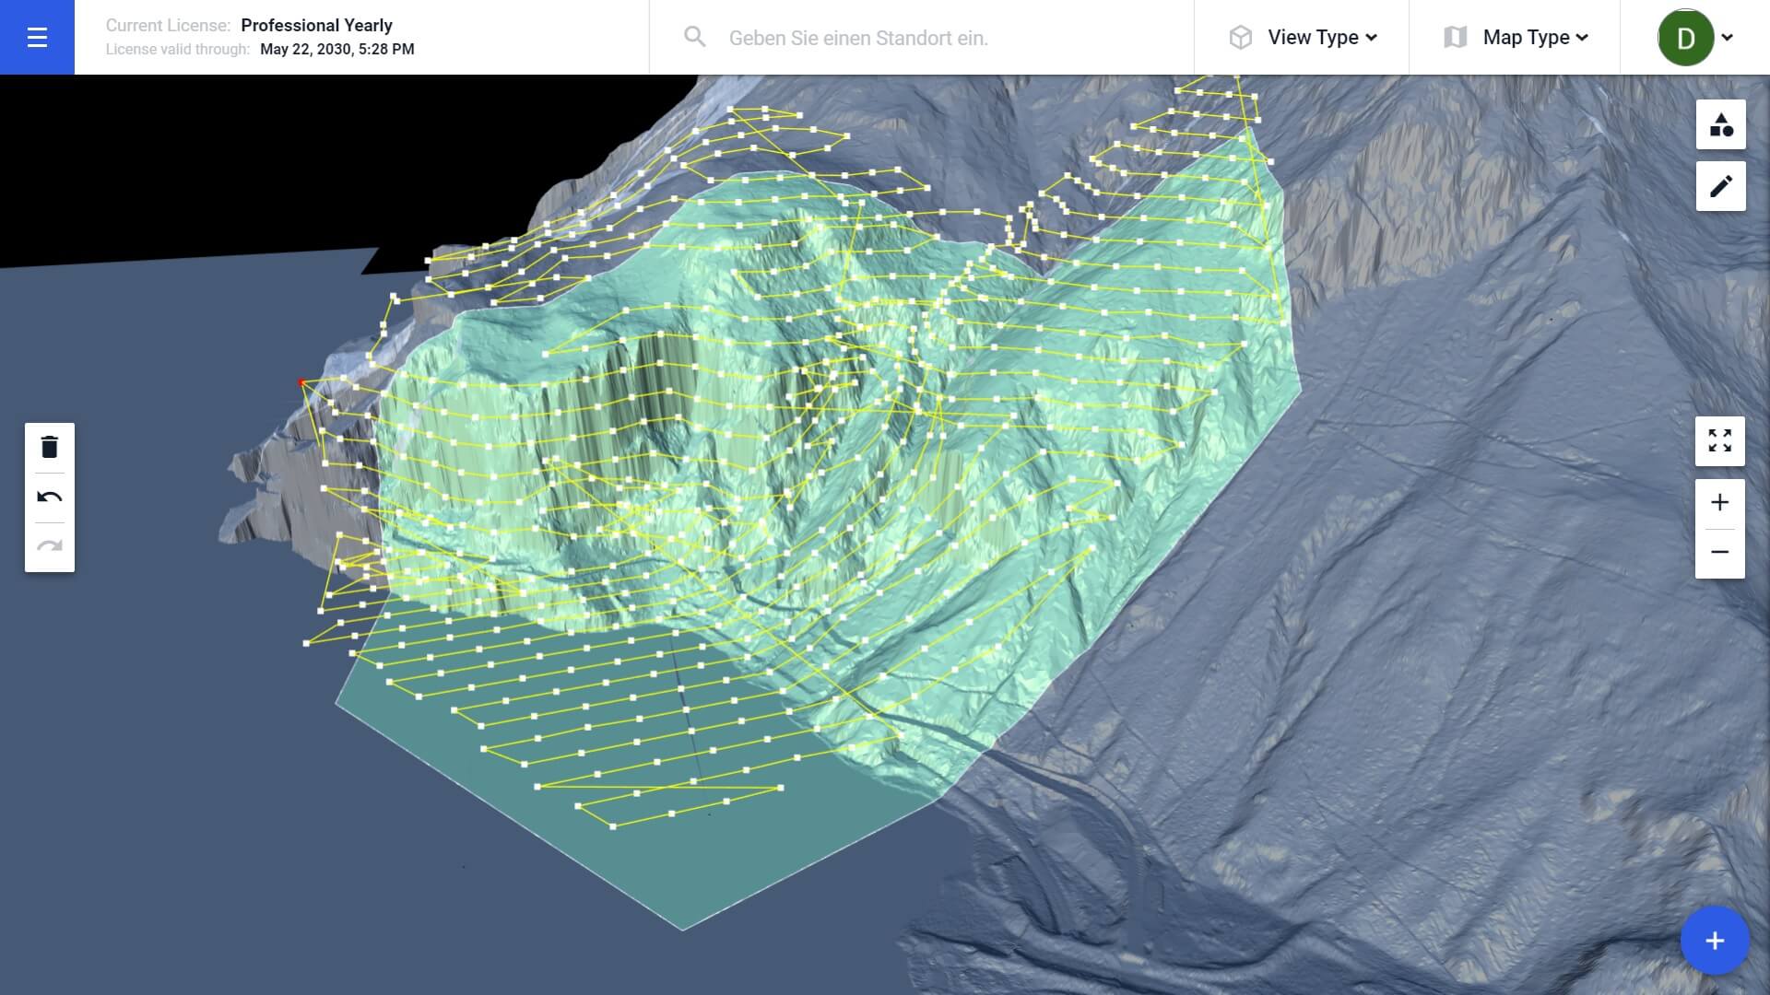1770x995 pixels.
Task: Click the Professional Yearly license text
Action: [316, 25]
